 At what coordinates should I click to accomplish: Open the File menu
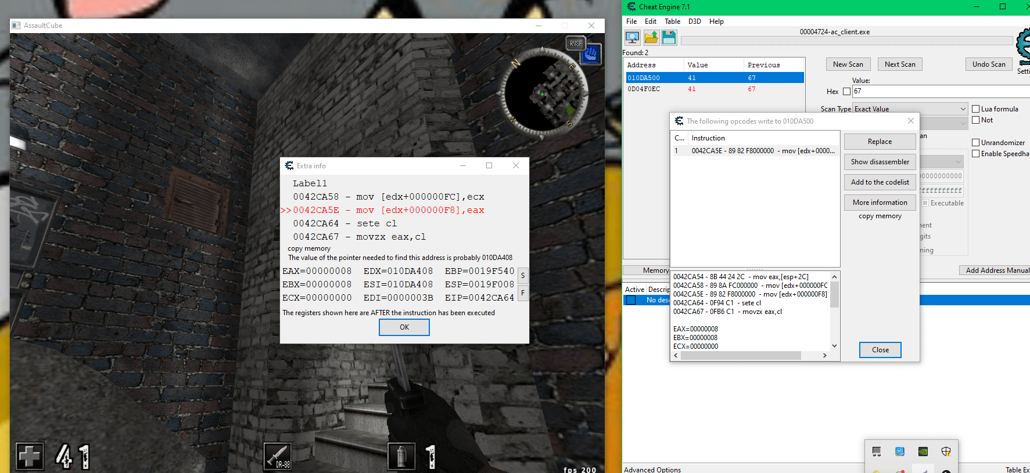(631, 21)
